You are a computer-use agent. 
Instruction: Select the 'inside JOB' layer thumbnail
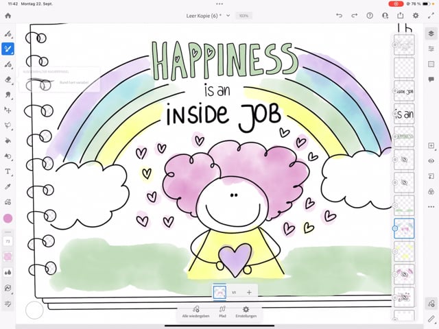404,91
